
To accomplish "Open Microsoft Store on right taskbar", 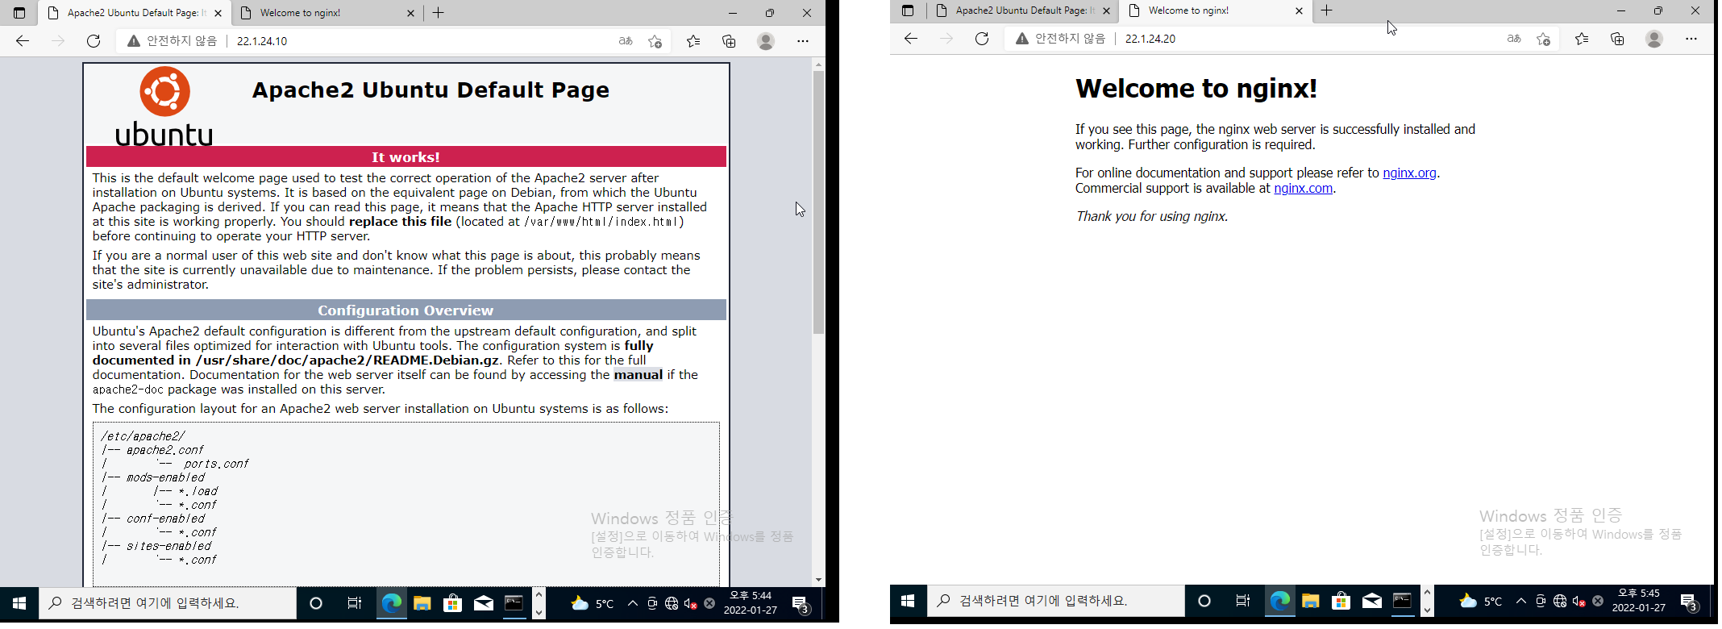I will [x=1341, y=601].
